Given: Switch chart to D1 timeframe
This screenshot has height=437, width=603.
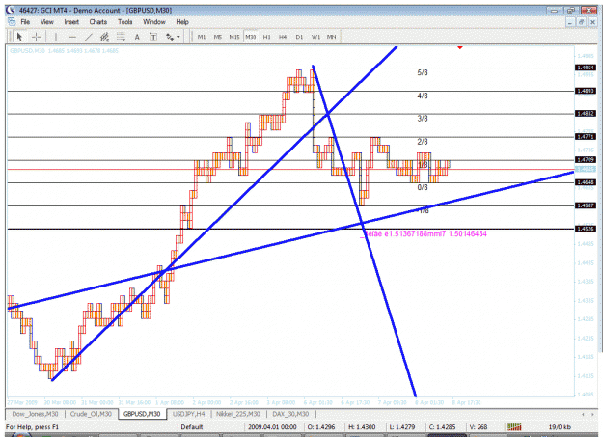Looking at the screenshot, I should pos(299,37).
